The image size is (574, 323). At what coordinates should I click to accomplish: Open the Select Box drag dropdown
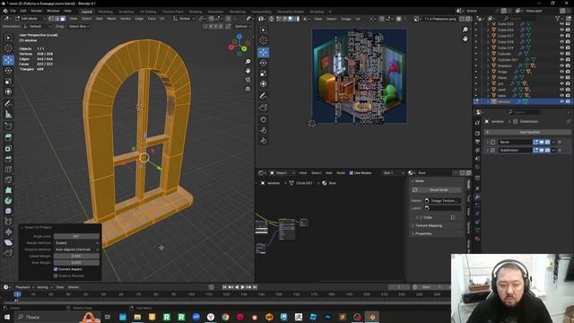click(79, 26)
